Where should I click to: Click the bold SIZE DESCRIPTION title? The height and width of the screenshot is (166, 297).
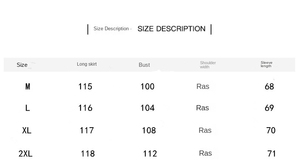[x=171, y=29]
